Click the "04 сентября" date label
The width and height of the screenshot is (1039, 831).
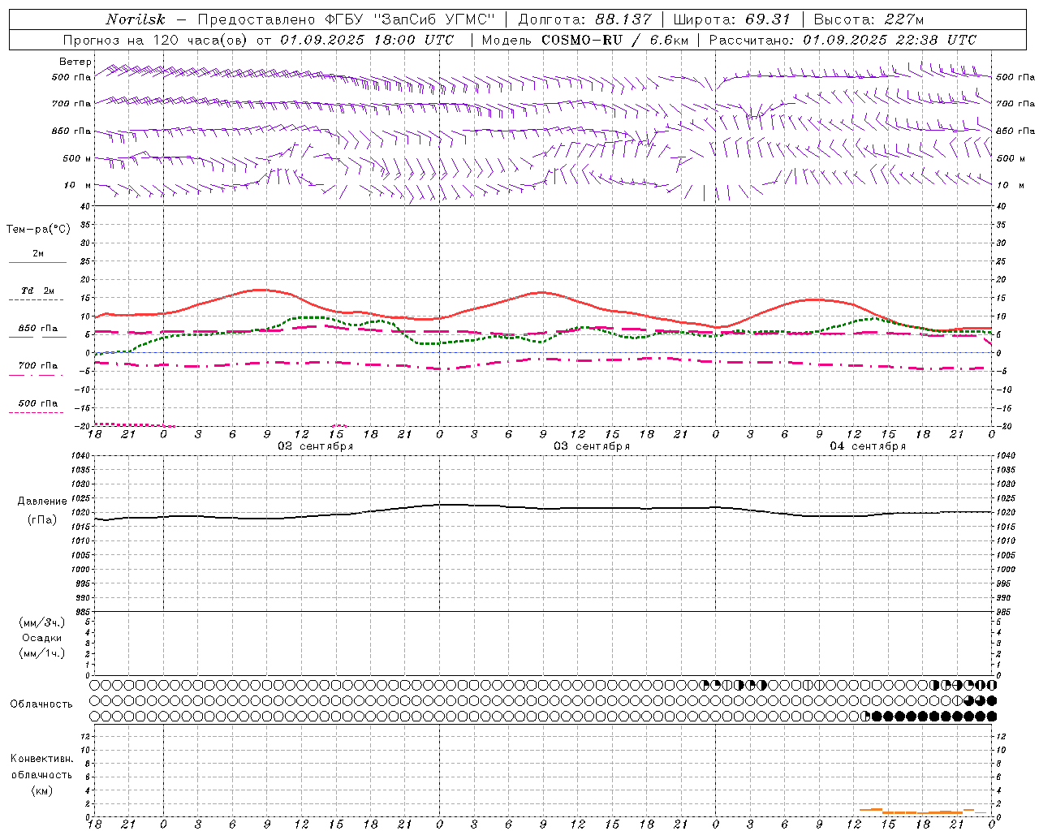click(x=868, y=446)
